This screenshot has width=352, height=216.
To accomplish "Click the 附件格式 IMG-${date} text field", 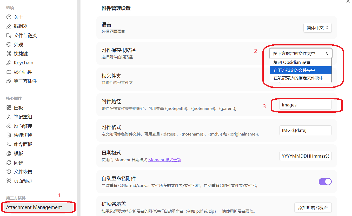I will [305, 130].
